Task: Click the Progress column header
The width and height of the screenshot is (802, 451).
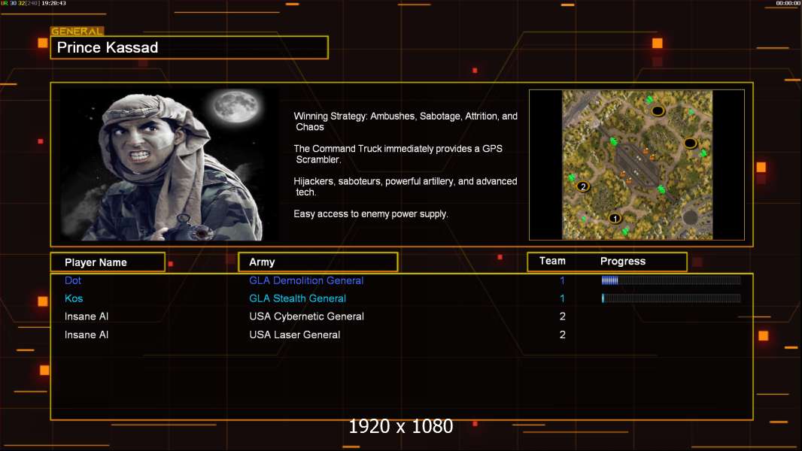Action: (623, 262)
